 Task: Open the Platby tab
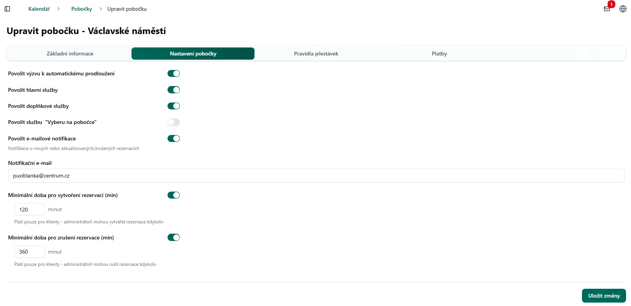[x=439, y=54]
